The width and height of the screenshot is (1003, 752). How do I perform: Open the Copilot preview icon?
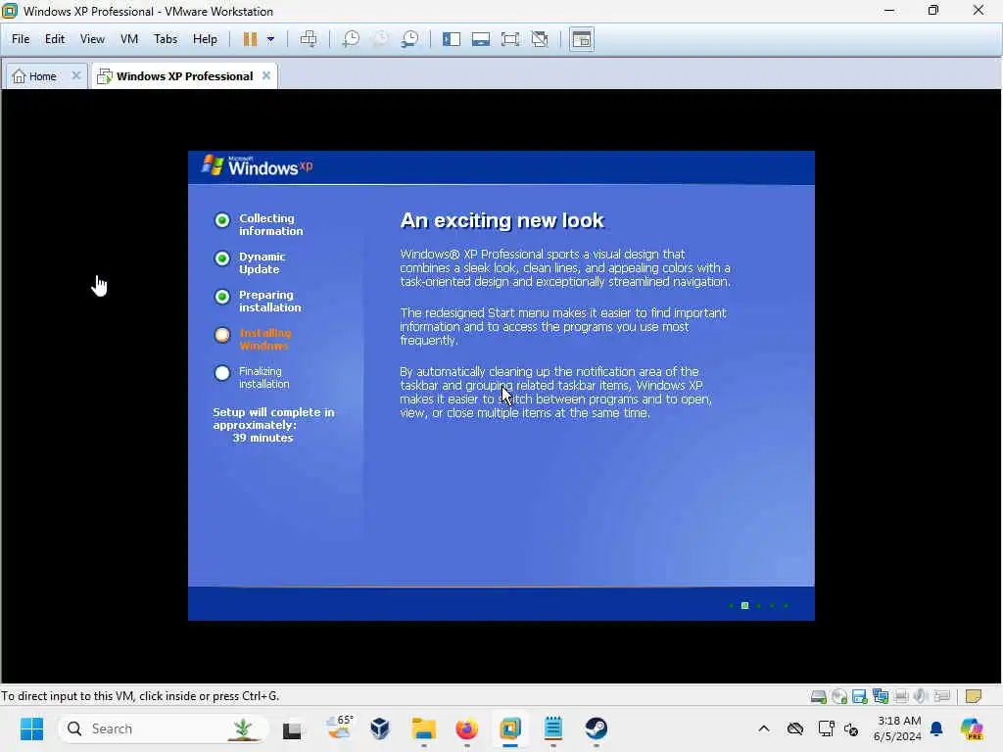(972, 728)
